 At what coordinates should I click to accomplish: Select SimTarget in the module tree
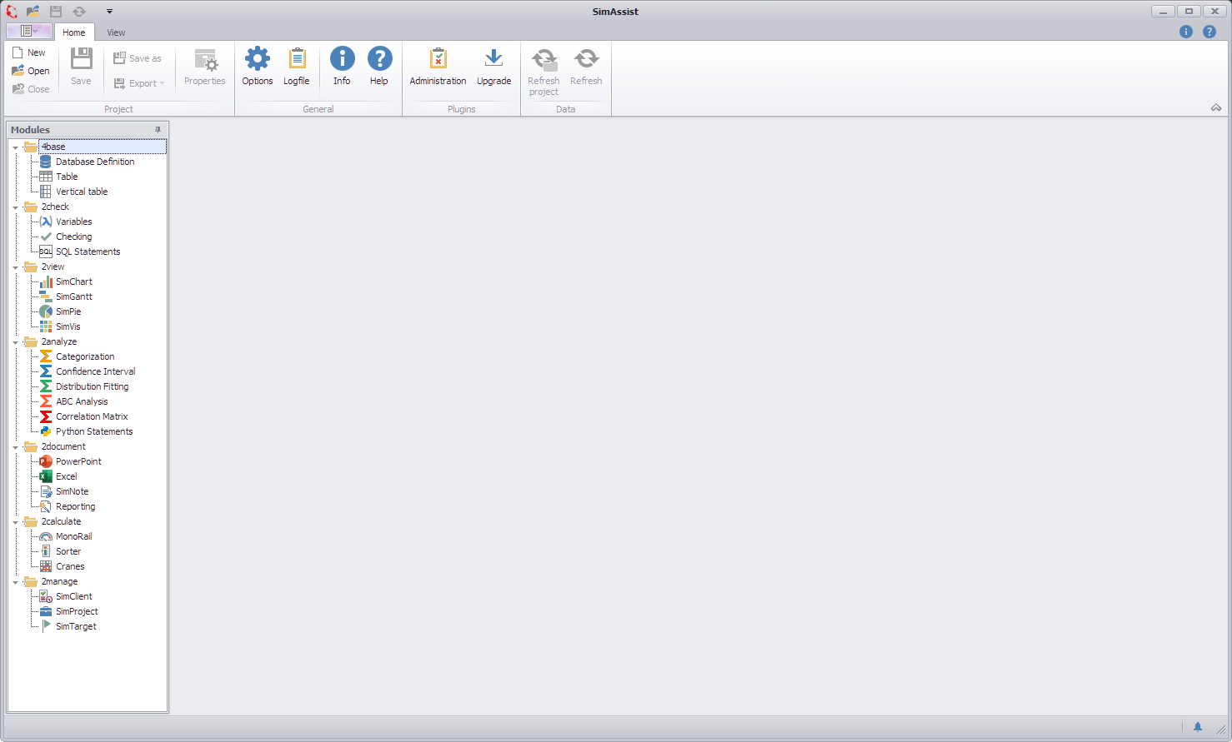coord(75,625)
